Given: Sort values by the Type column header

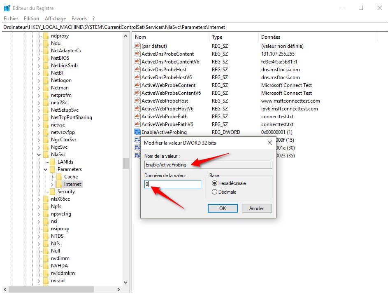Looking at the screenshot, I should (234, 37).
